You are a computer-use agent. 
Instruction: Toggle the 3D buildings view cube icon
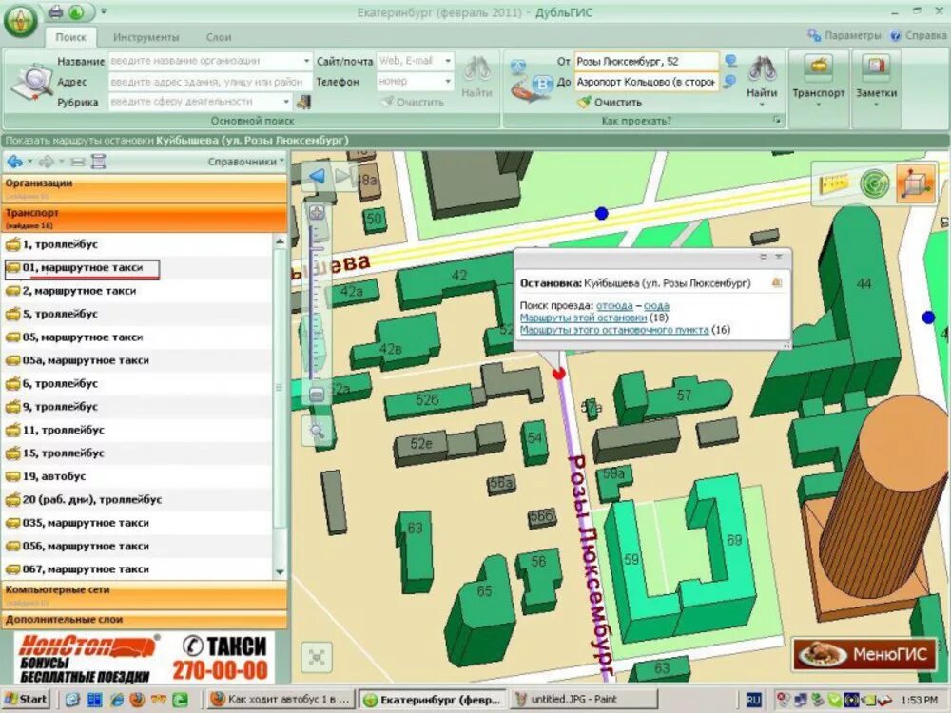click(916, 183)
